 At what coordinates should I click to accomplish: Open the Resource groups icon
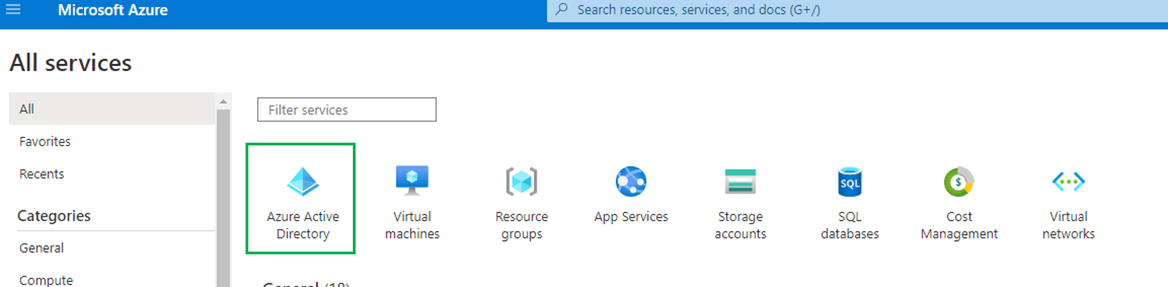522,181
